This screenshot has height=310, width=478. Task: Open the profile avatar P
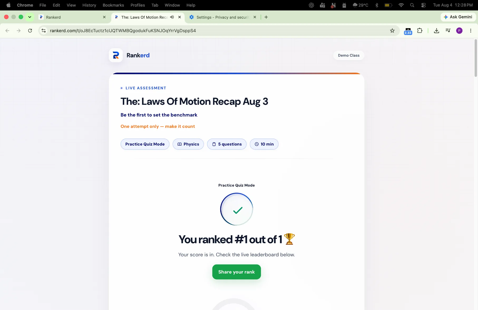(x=459, y=31)
